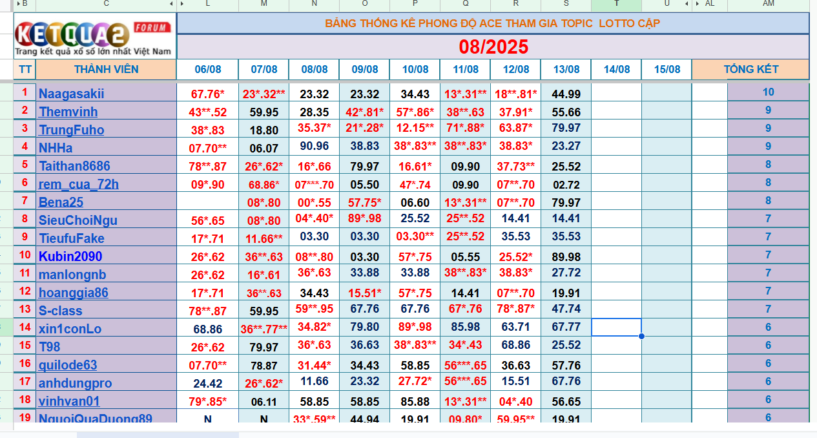Select Themvinh's 43**.52 cell
The width and height of the screenshot is (817, 438).
point(207,111)
